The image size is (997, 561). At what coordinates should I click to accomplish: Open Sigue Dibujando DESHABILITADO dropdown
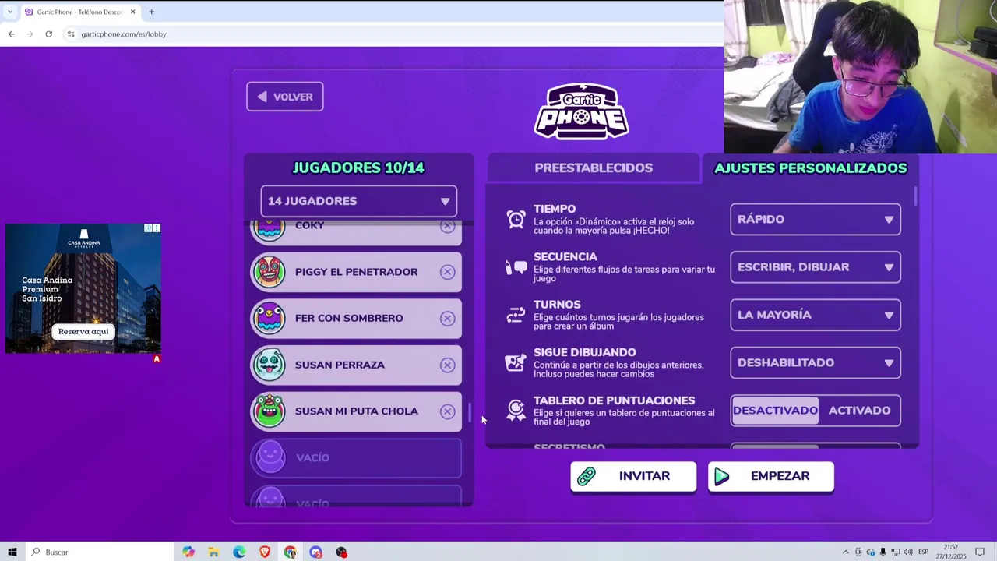tap(816, 362)
